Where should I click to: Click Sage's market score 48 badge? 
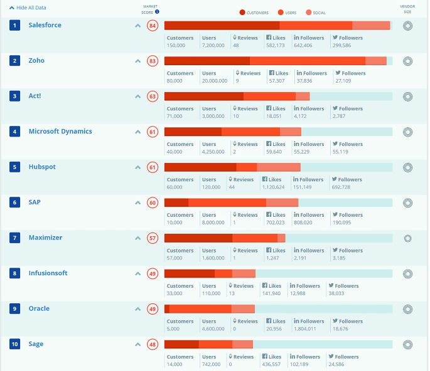click(x=153, y=345)
